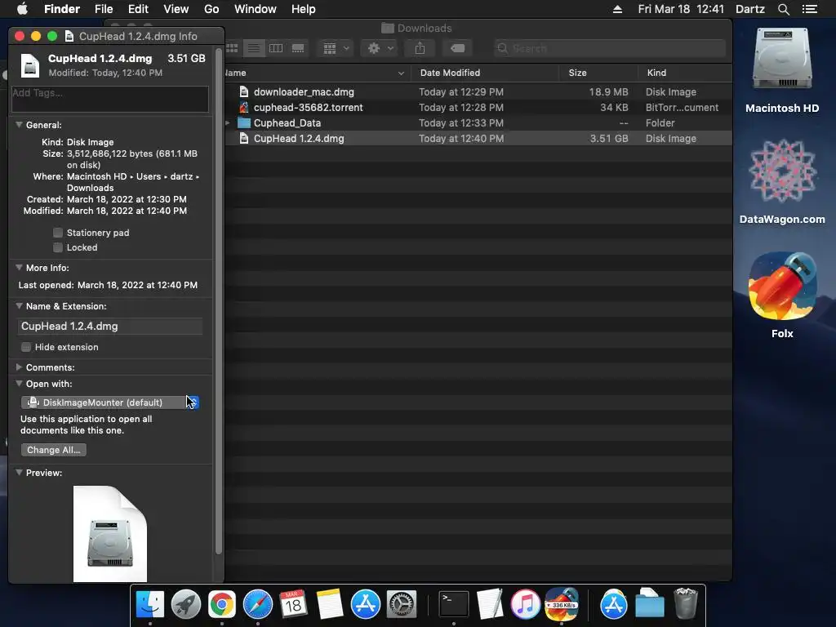Switch Downloads window to list view

pyautogui.click(x=254, y=48)
